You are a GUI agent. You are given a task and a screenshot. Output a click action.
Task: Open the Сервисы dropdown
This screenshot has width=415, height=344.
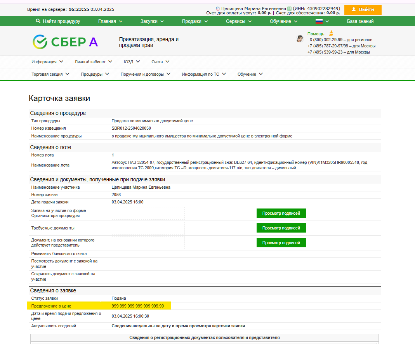(238, 21)
